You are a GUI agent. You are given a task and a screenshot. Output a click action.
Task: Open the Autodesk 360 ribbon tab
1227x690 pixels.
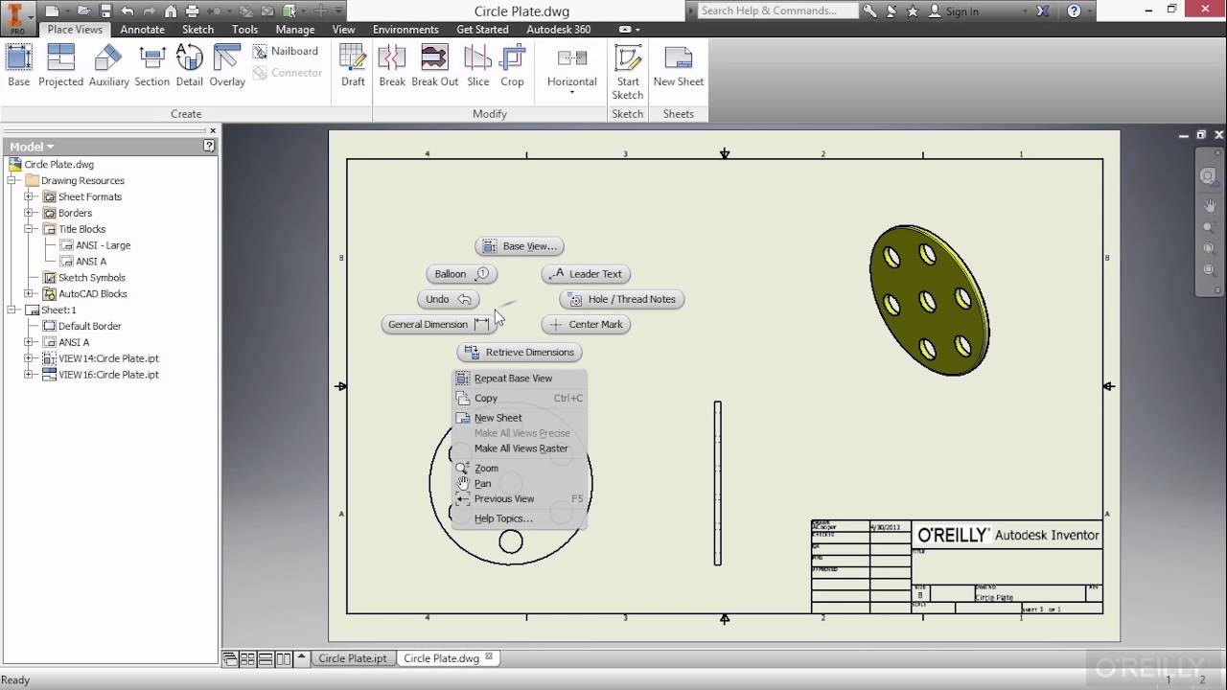click(558, 30)
